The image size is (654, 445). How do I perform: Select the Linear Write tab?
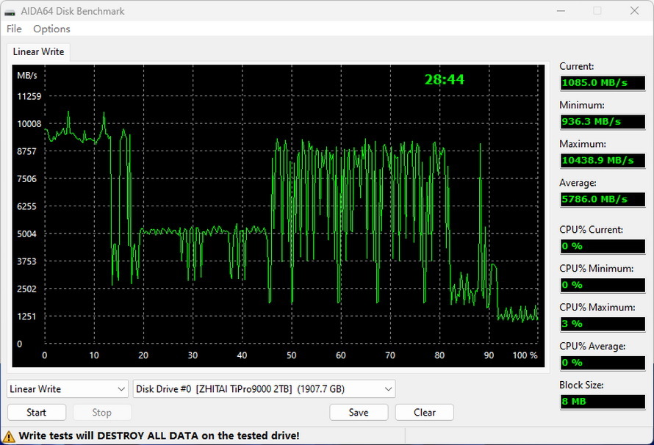(x=38, y=51)
